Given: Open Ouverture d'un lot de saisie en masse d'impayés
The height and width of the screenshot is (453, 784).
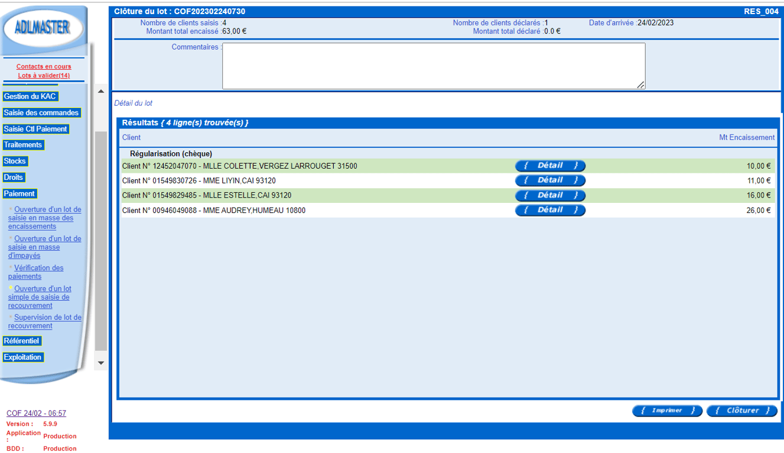Looking at the screenshot, I should [x=45, y=247].
